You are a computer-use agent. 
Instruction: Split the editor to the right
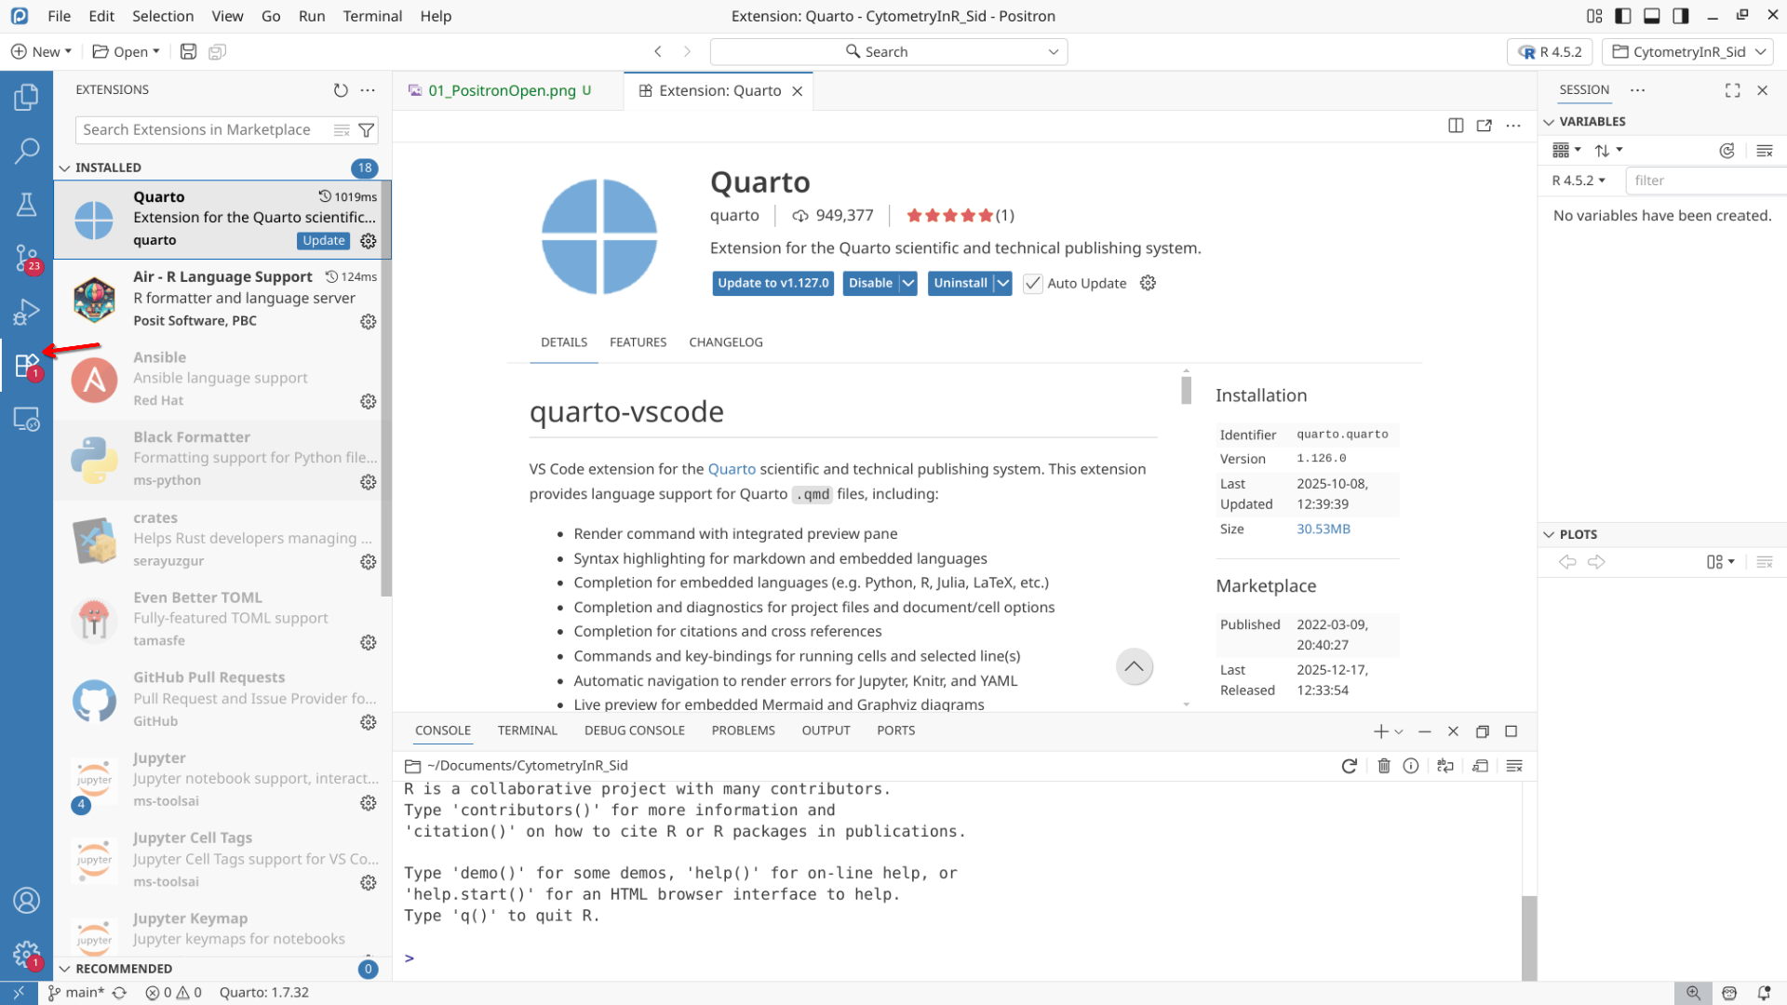1456,126
